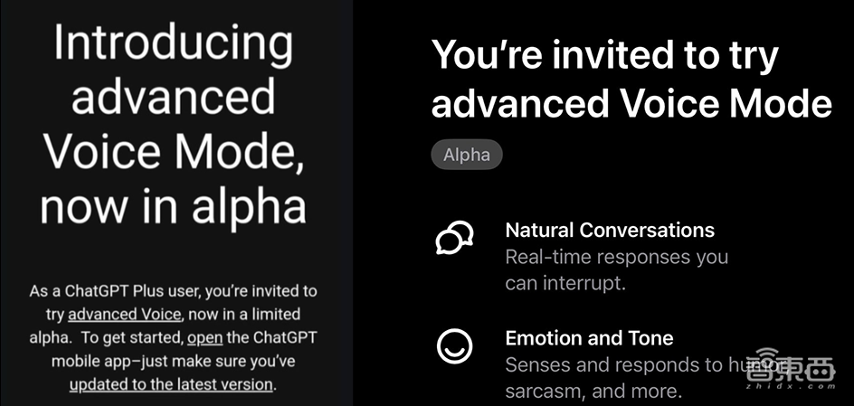
Task: Select the Alpha badge
Action: click(466, 155)
